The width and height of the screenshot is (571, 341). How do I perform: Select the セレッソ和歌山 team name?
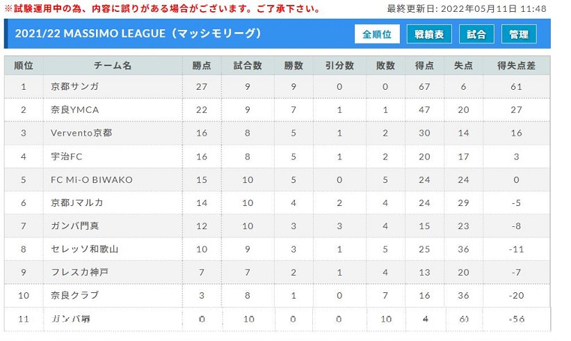coord(84,249)
